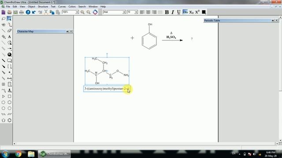Close the Periodic Table panel
This screenshot has width=282, height=158.
[276, 21]
